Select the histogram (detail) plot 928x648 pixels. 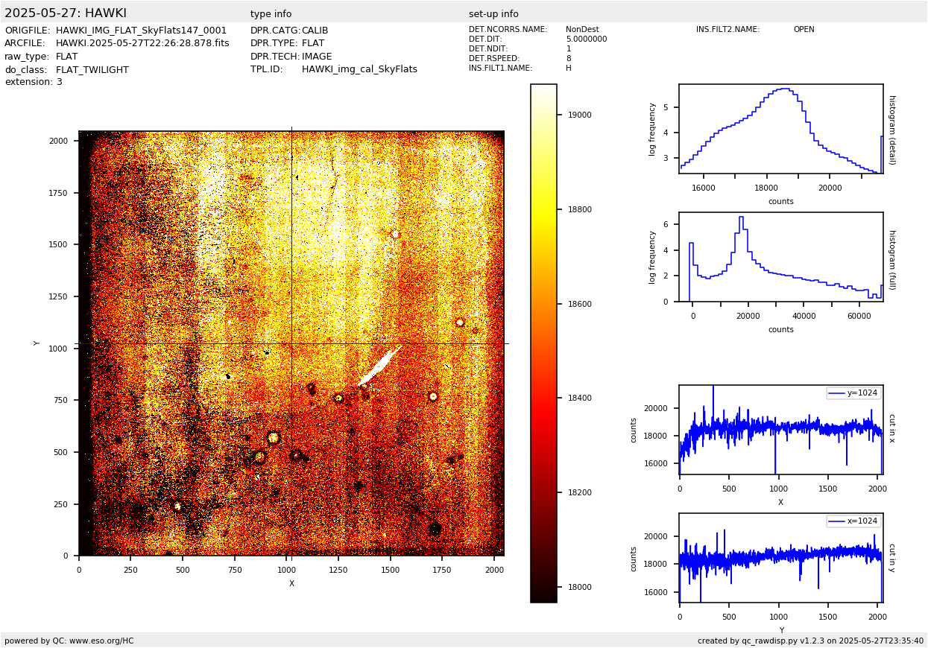(x=780, y=129)
